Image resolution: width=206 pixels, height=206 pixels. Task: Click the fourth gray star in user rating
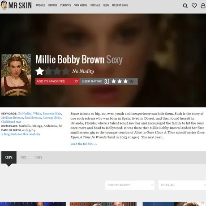[x=132, y=82]
